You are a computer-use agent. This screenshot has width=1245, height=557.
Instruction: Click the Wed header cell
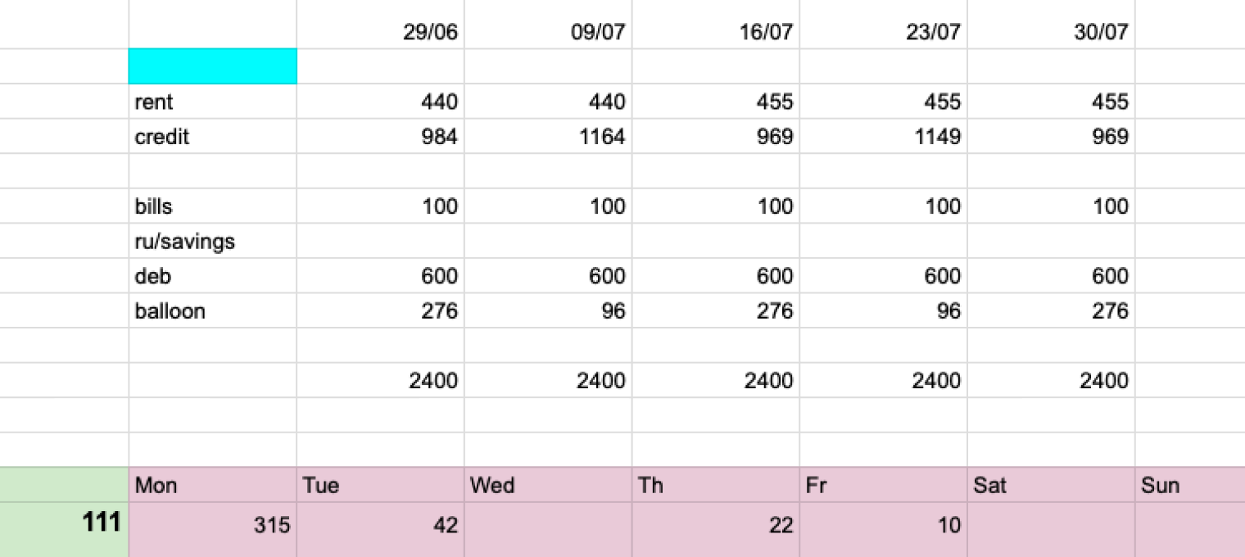[549, 485]
